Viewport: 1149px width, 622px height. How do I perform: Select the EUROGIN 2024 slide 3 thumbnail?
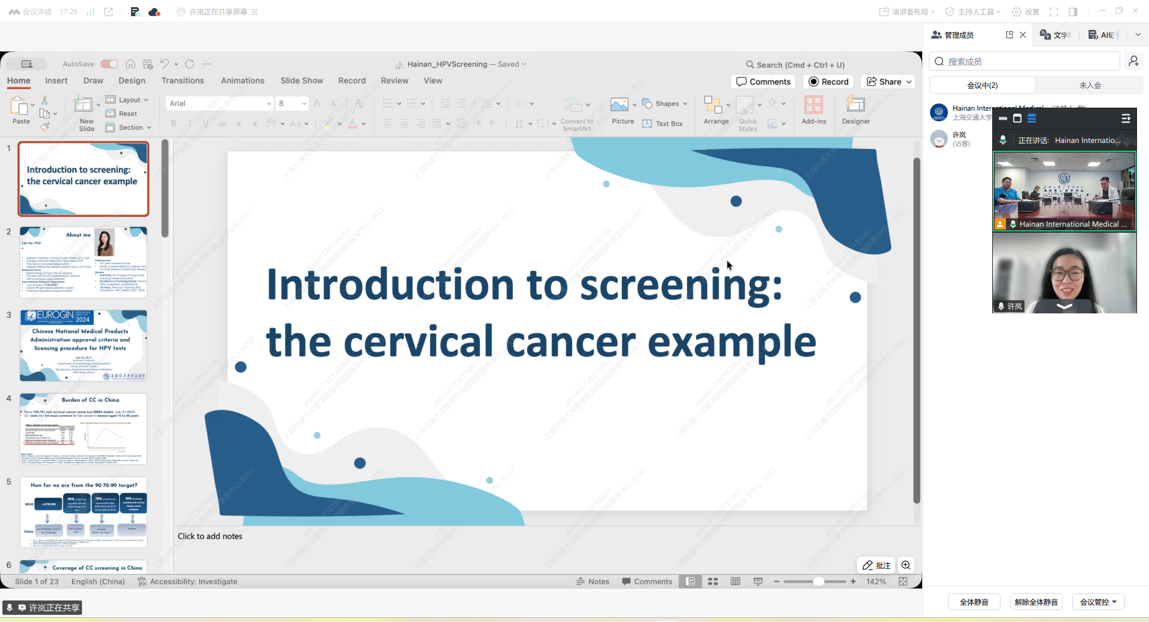[x=83, y=346]
